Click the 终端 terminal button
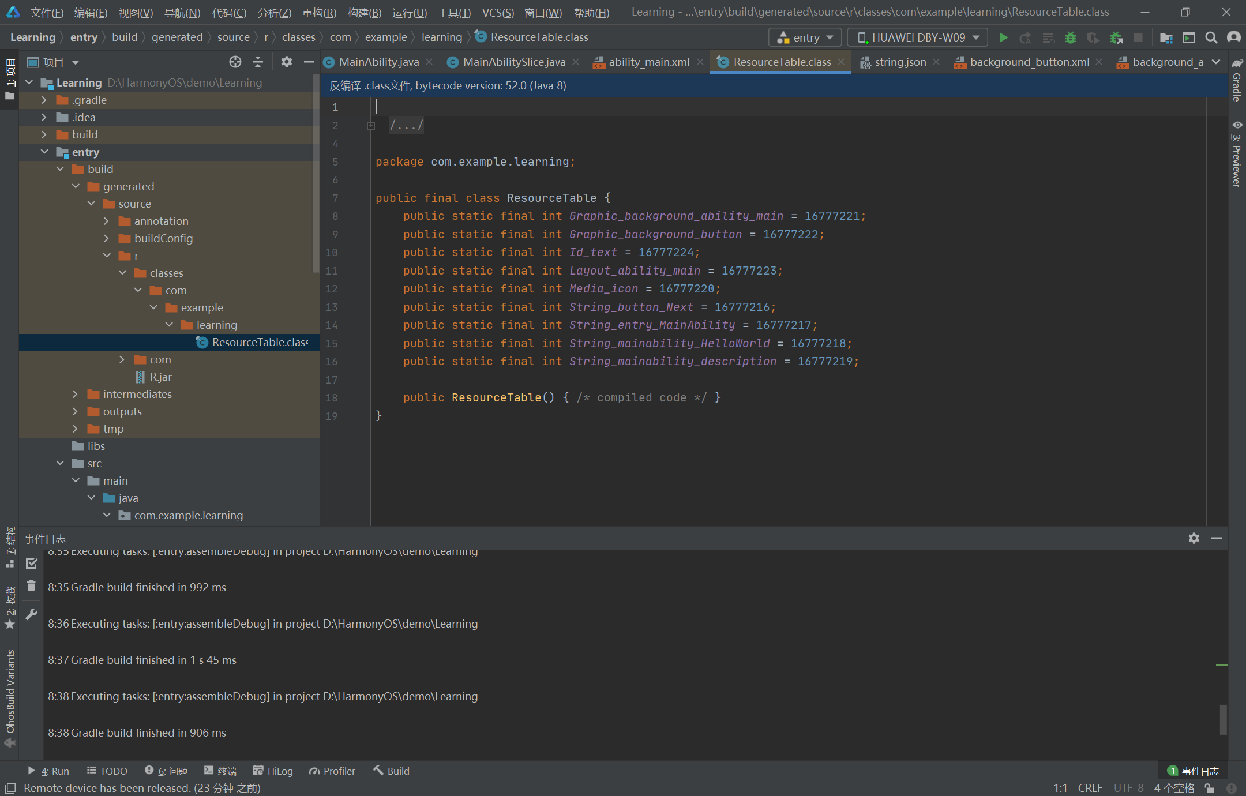Viewport: 1246px width, 796px height. click(223, 769)
